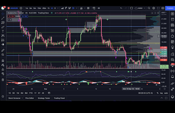175x113 pixels.
Task: Take a chart snapshot with camera icon
Action: (163, 8)
